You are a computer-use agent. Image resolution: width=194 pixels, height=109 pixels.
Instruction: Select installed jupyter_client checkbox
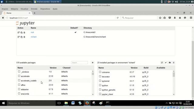[x=100, y=94]
